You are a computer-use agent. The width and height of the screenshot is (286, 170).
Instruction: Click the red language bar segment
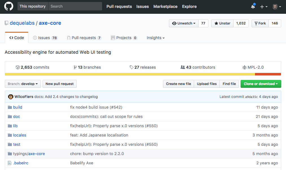click(x=268, y=74)
